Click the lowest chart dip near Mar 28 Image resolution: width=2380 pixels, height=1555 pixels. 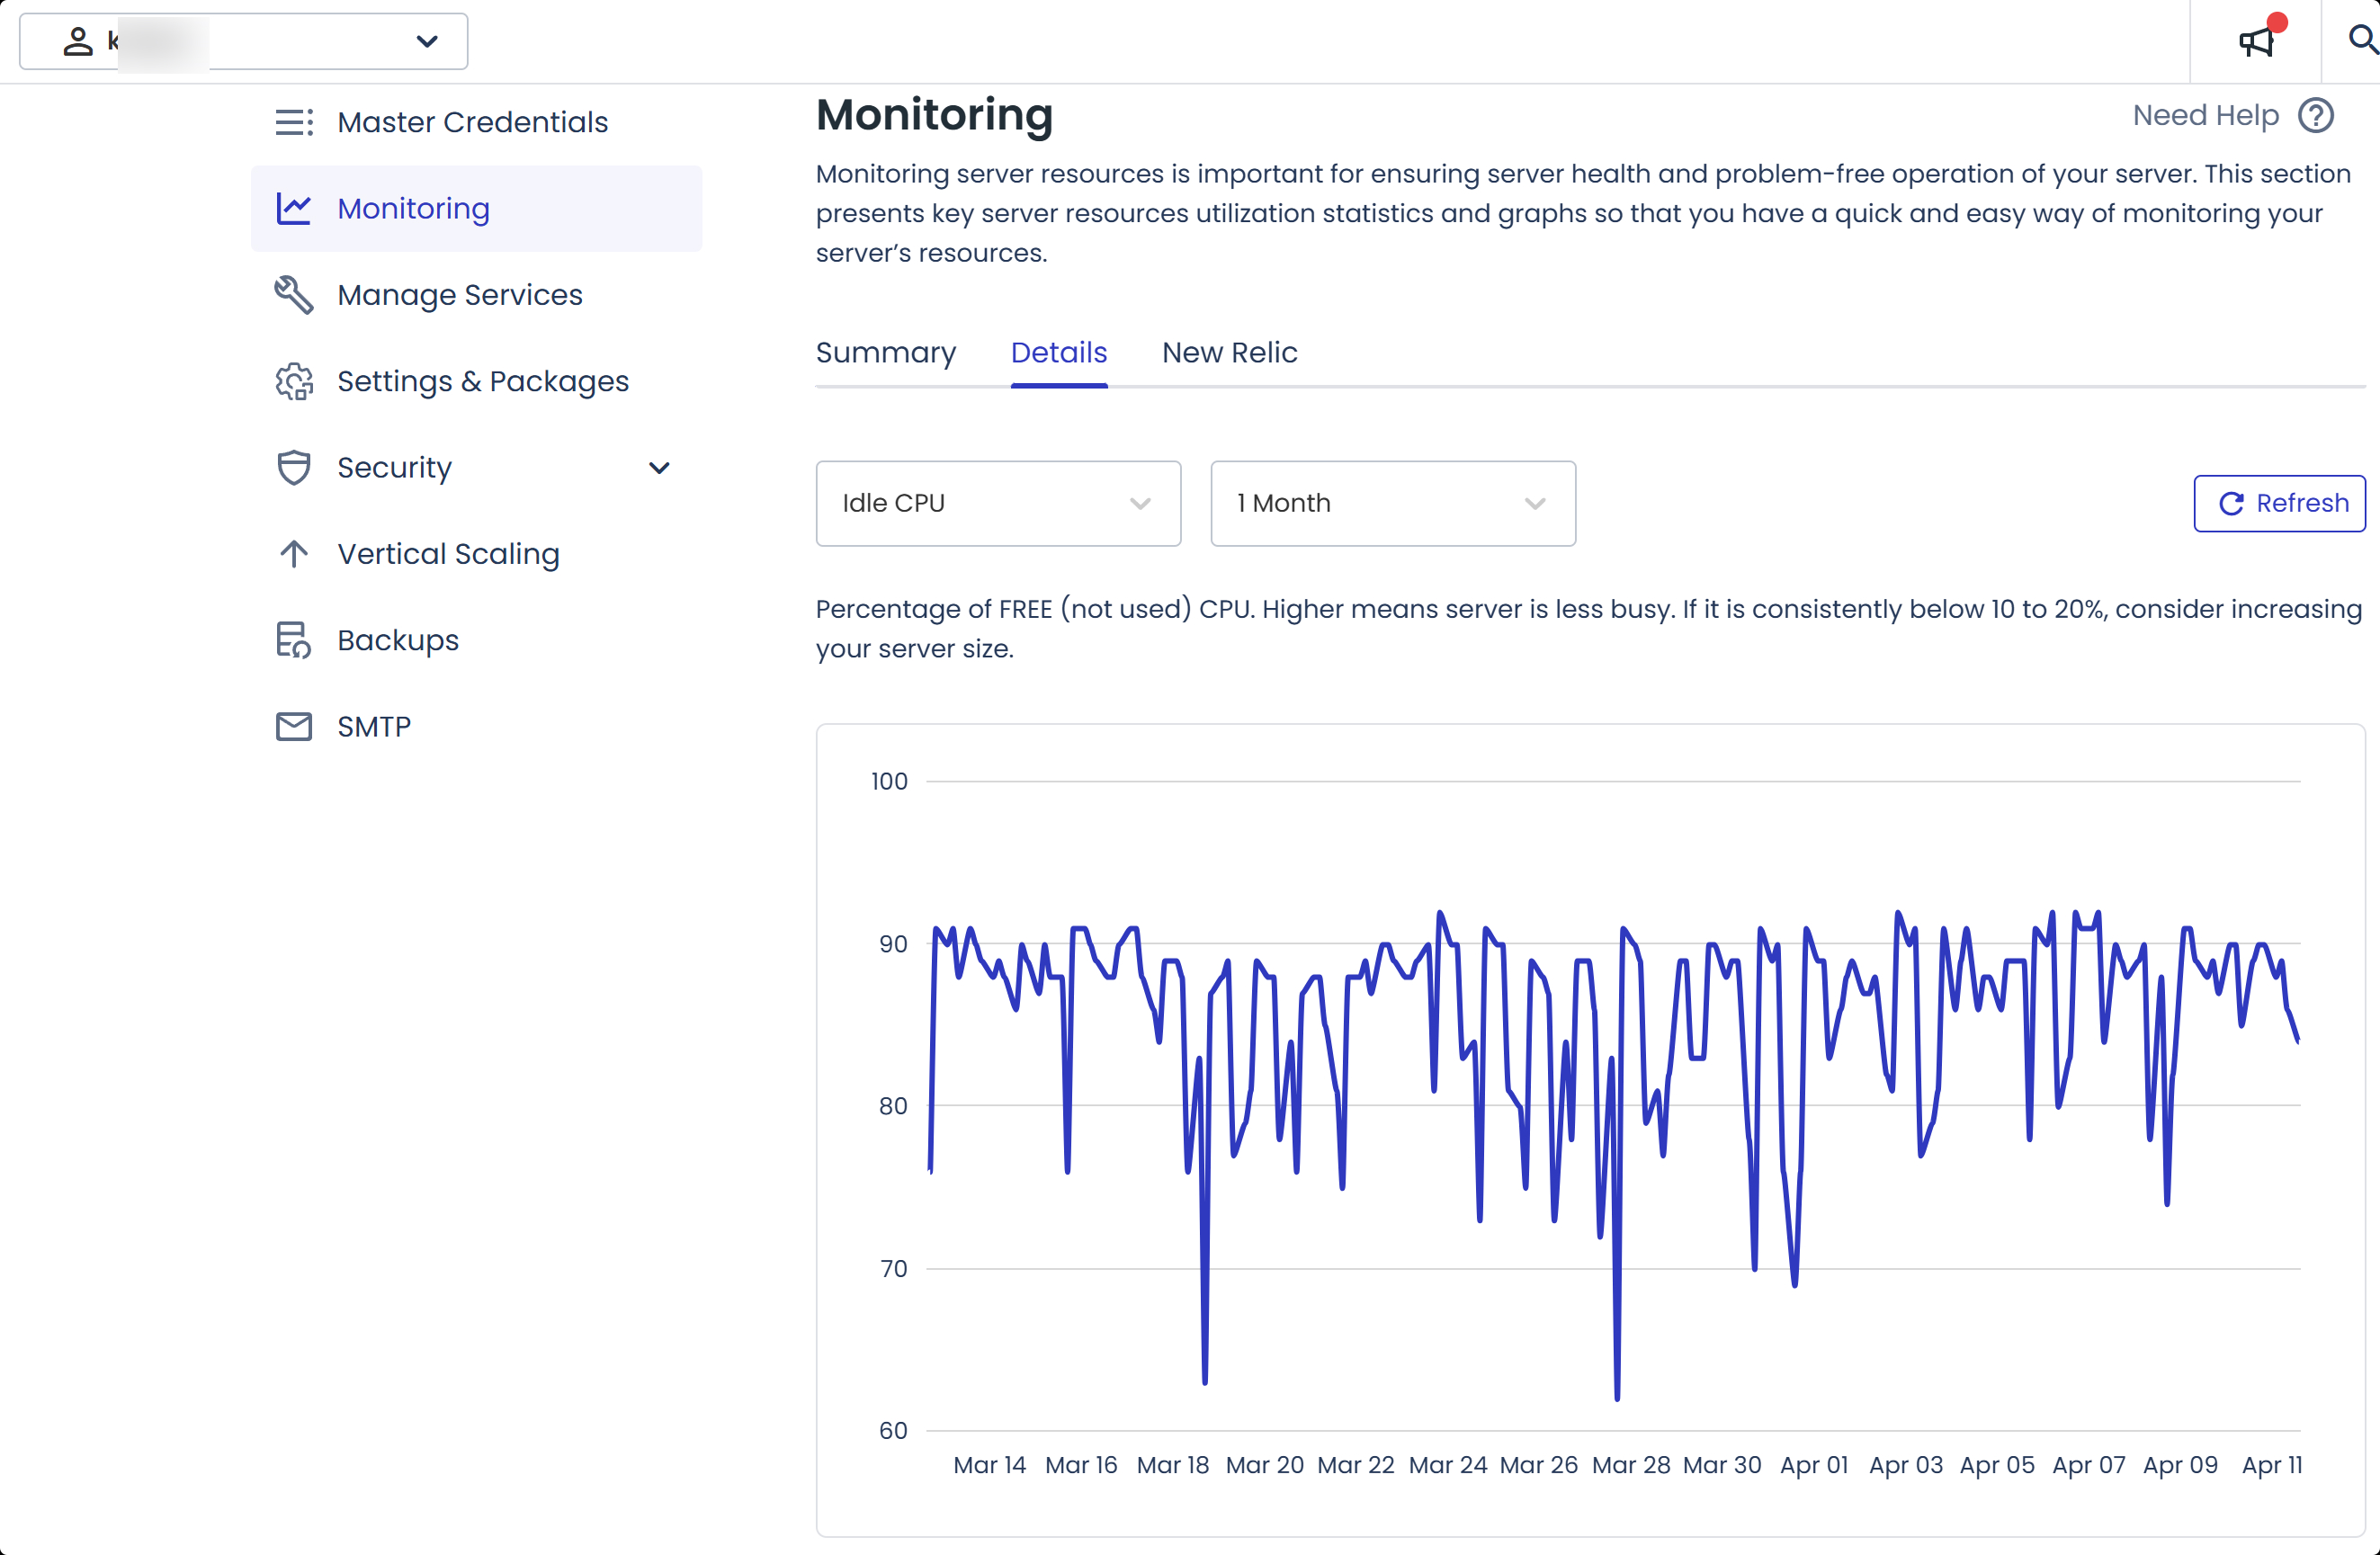pyautogui.click(x=1617, y=1397)
